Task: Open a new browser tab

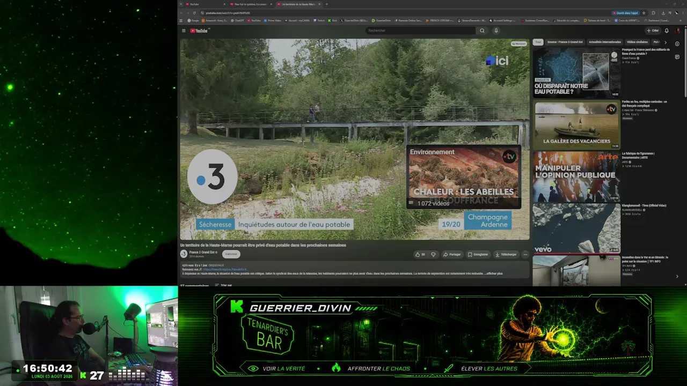Action: click(327, 4)
